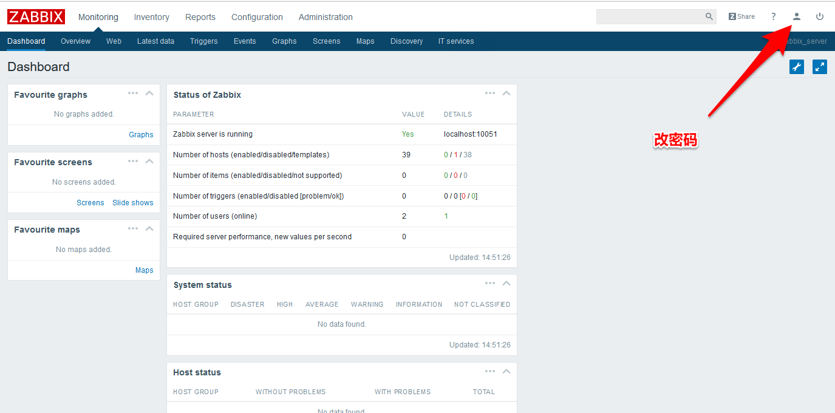Viewport: 835px width, 413px height.
Task: Click the Number of users value 2
Action: point(404,216)
